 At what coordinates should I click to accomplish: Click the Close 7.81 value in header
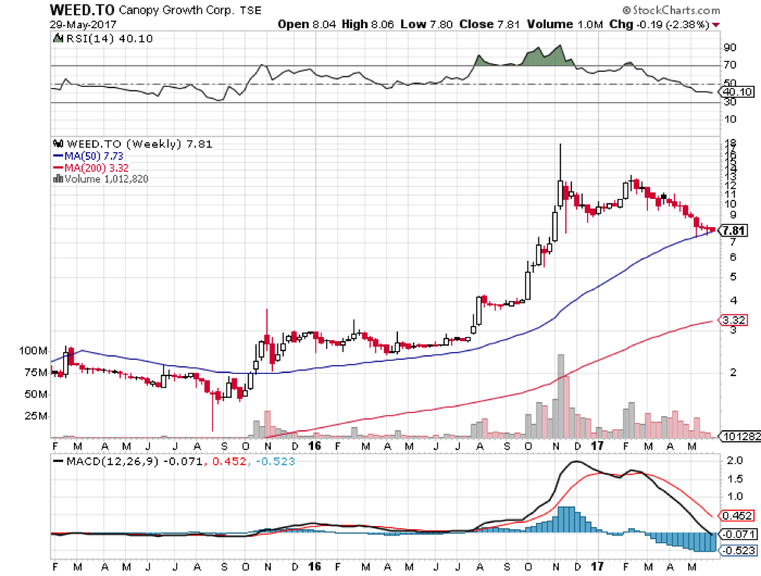tap(489, 24)
